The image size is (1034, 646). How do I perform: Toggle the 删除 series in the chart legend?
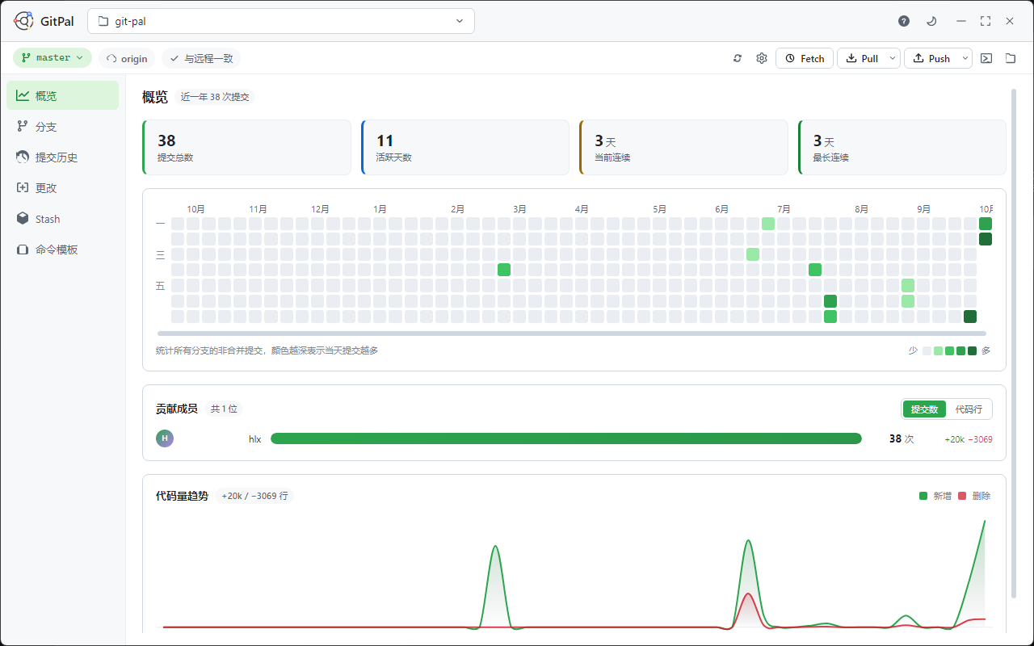(x=974, y=496)
